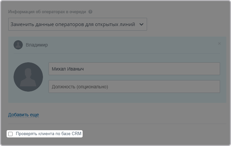Click the help question mark icon
Image resolution: width=231 pixels, height=146 pixels.
90,12
